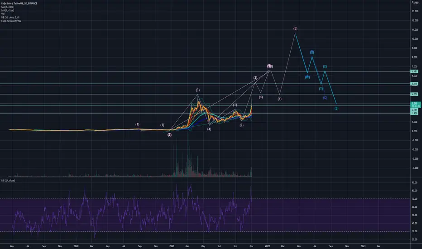Image resolution: width=422 pixels, height=249 pixels.
Task: Select the cyan (Z) wave label
Action: (336, 109)
